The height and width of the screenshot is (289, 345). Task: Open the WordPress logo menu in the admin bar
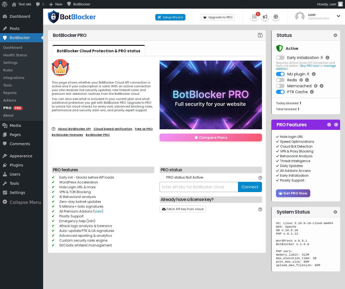(5, 4)
